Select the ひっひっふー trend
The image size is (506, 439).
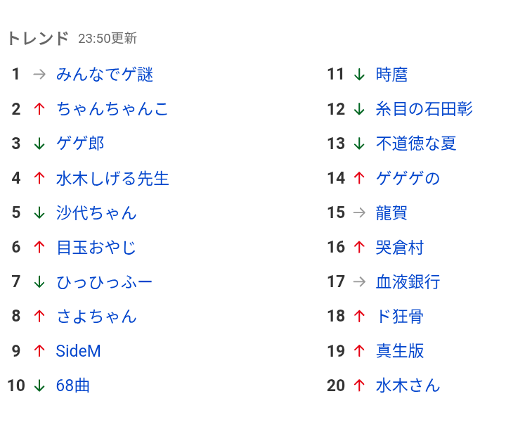click(104, 282)
